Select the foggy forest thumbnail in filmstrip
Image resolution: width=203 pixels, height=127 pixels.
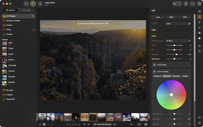101,117
